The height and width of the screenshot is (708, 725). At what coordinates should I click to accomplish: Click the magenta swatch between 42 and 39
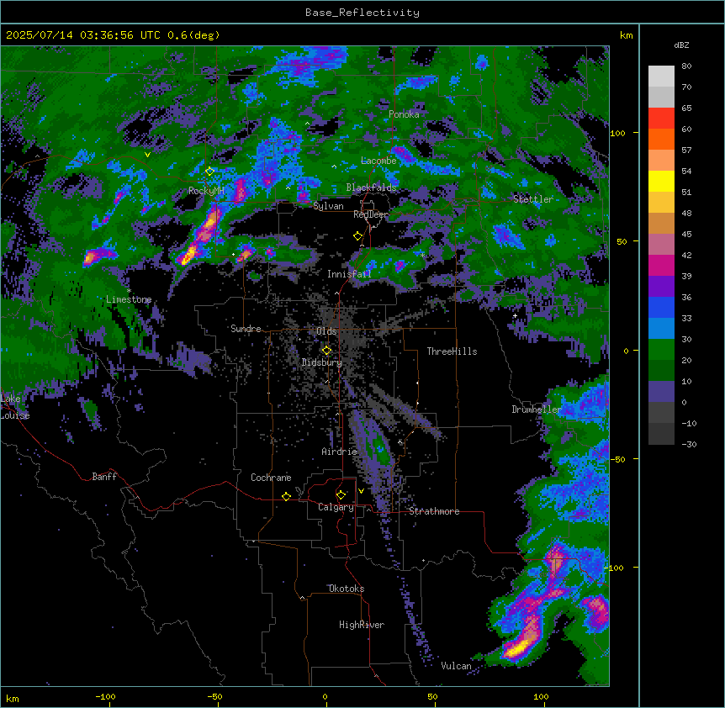[x=661, y=265]
